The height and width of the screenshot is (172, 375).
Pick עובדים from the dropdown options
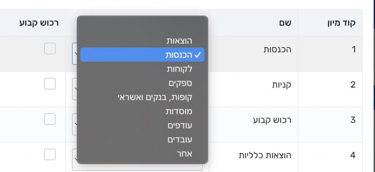coord(179,139)
